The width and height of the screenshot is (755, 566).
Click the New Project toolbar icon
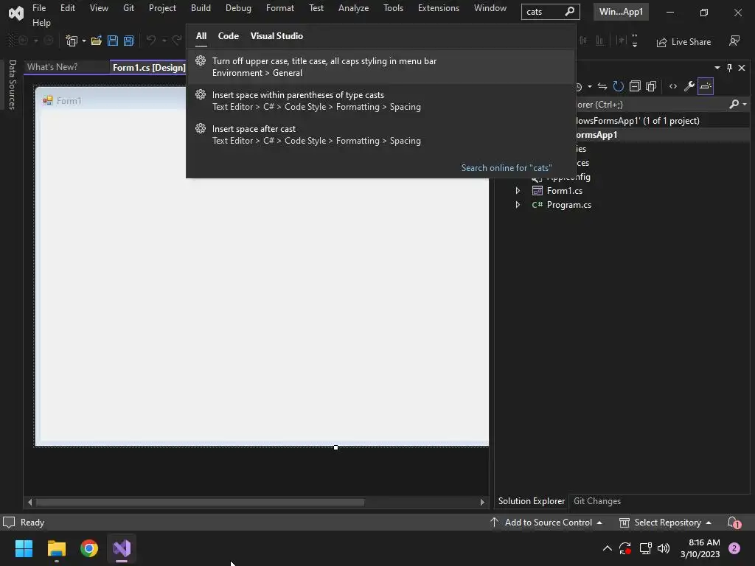tap(72, 41)
